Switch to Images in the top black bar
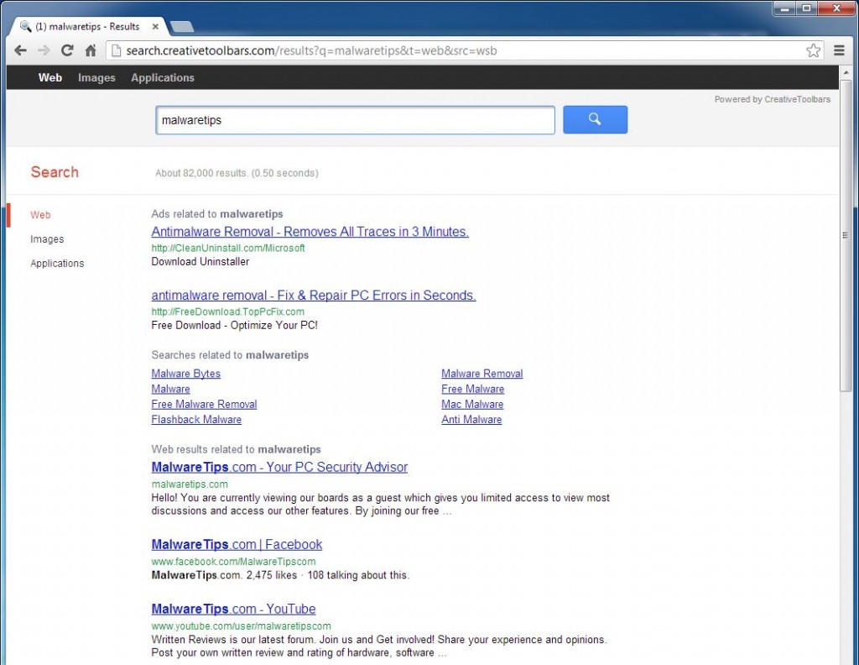 [x=96, y=78]
